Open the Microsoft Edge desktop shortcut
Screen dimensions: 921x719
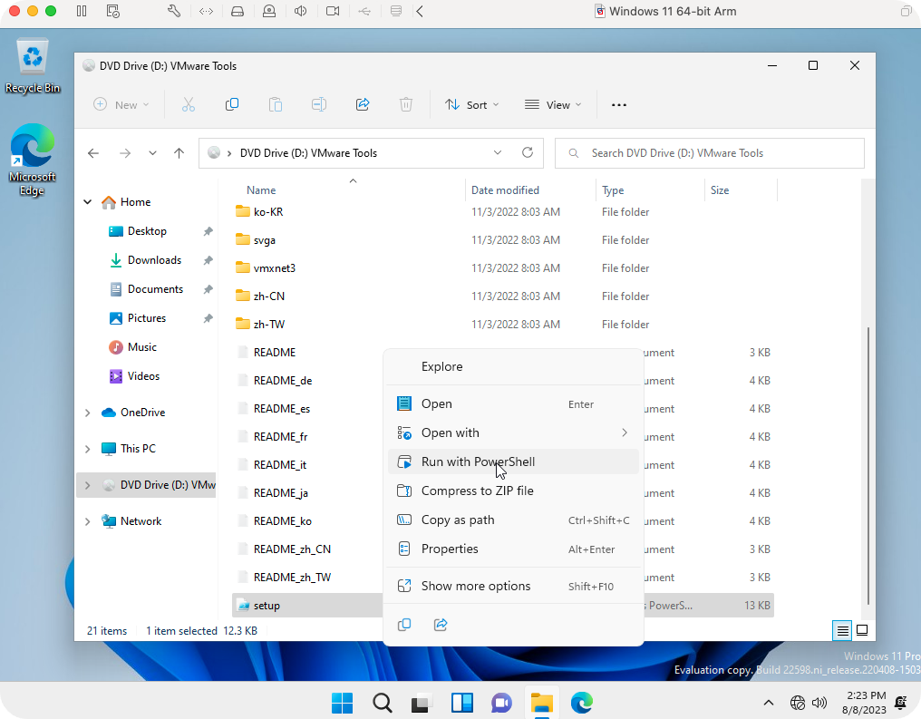[x=33, y=160]
